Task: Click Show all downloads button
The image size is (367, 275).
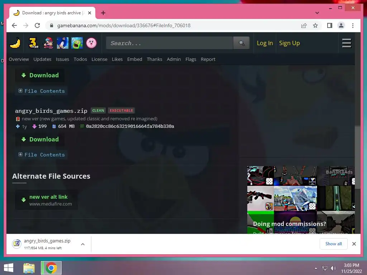Action: [x=333, y=244]
